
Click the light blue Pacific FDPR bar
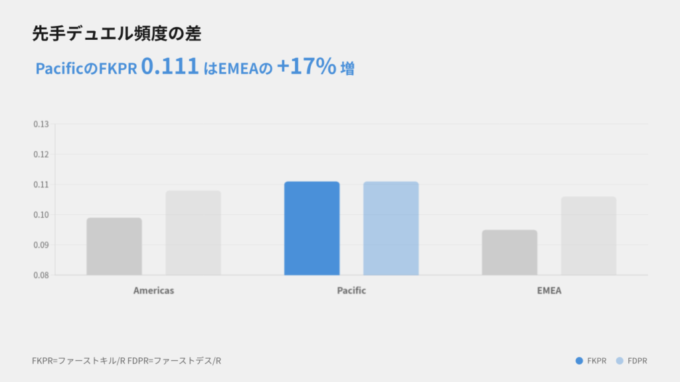[390, 228]
